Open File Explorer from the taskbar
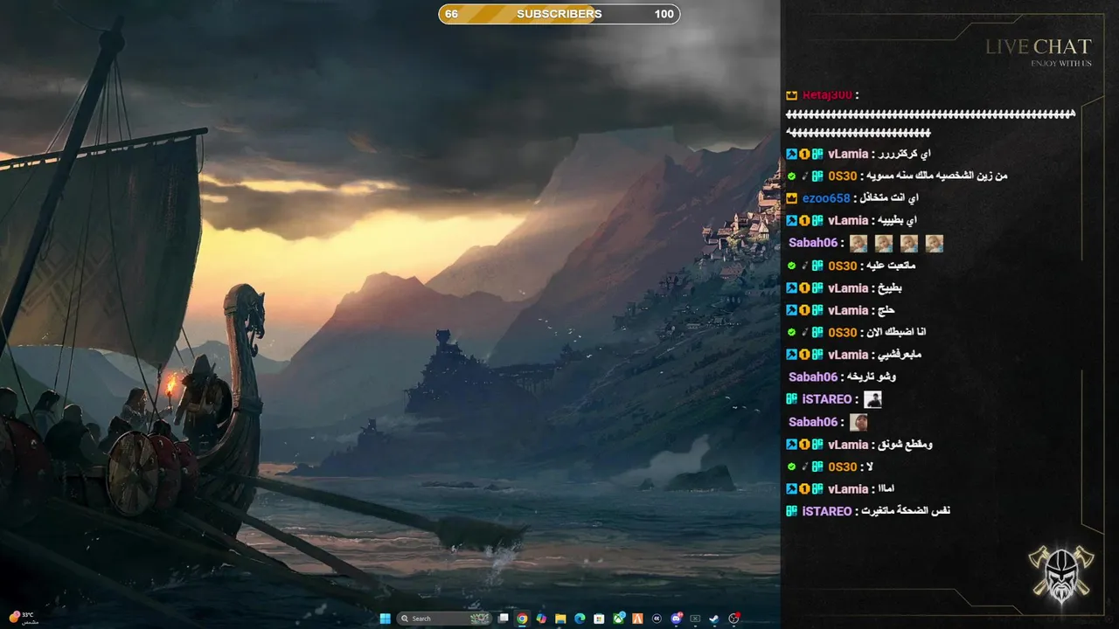This screenshot has width=1119, height=629. click(560, 619)
